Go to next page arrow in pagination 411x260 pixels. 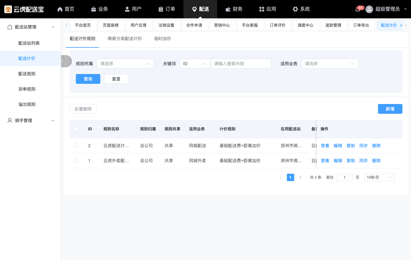pyautogui.click(x=300, y=177)
